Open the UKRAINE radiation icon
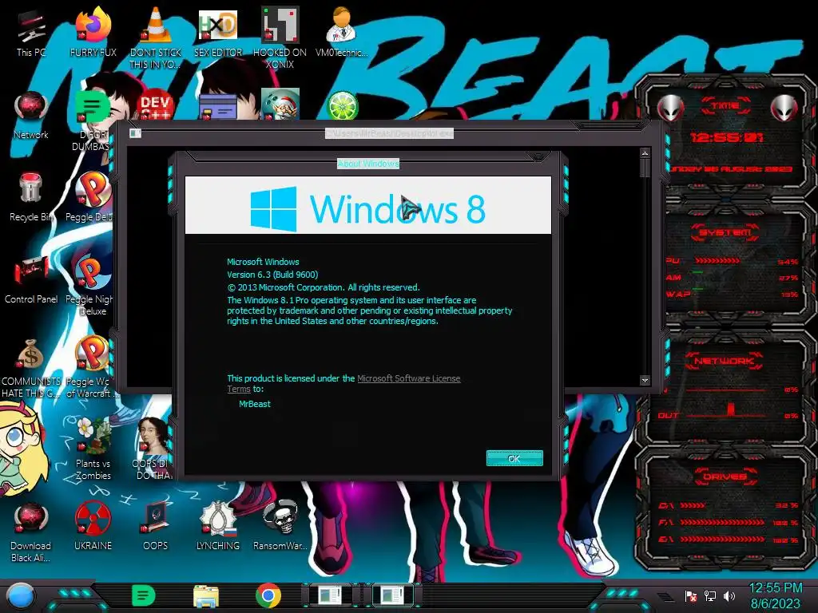The height and width of the screenshot is (613, 818). click(x=93, y=527)
